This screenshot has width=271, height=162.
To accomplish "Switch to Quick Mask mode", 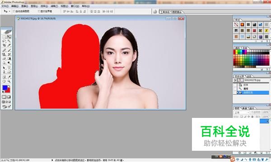I will coord(9,97).
